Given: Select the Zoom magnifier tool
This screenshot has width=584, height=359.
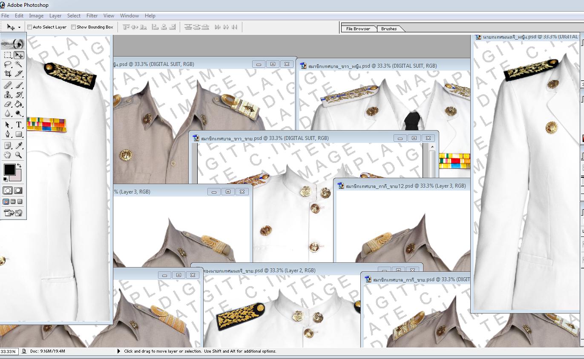Looking at the screenshot, I should (19, 155).
